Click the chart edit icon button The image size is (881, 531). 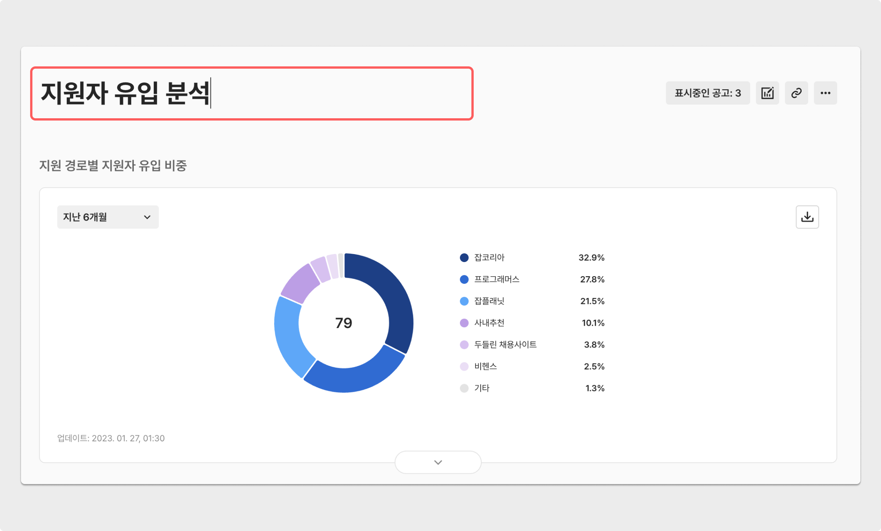(767, 93)
